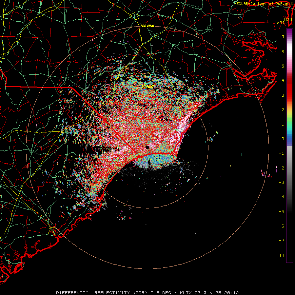The width and height of the screenshot is (295, 295).
Task: Click the 3 value on the dB scale
Action: pyautogui.click(x=283, y=95)
